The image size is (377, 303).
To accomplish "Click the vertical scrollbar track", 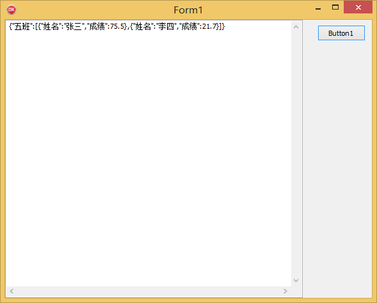I will pyautogui.click(x=296, y=153).
